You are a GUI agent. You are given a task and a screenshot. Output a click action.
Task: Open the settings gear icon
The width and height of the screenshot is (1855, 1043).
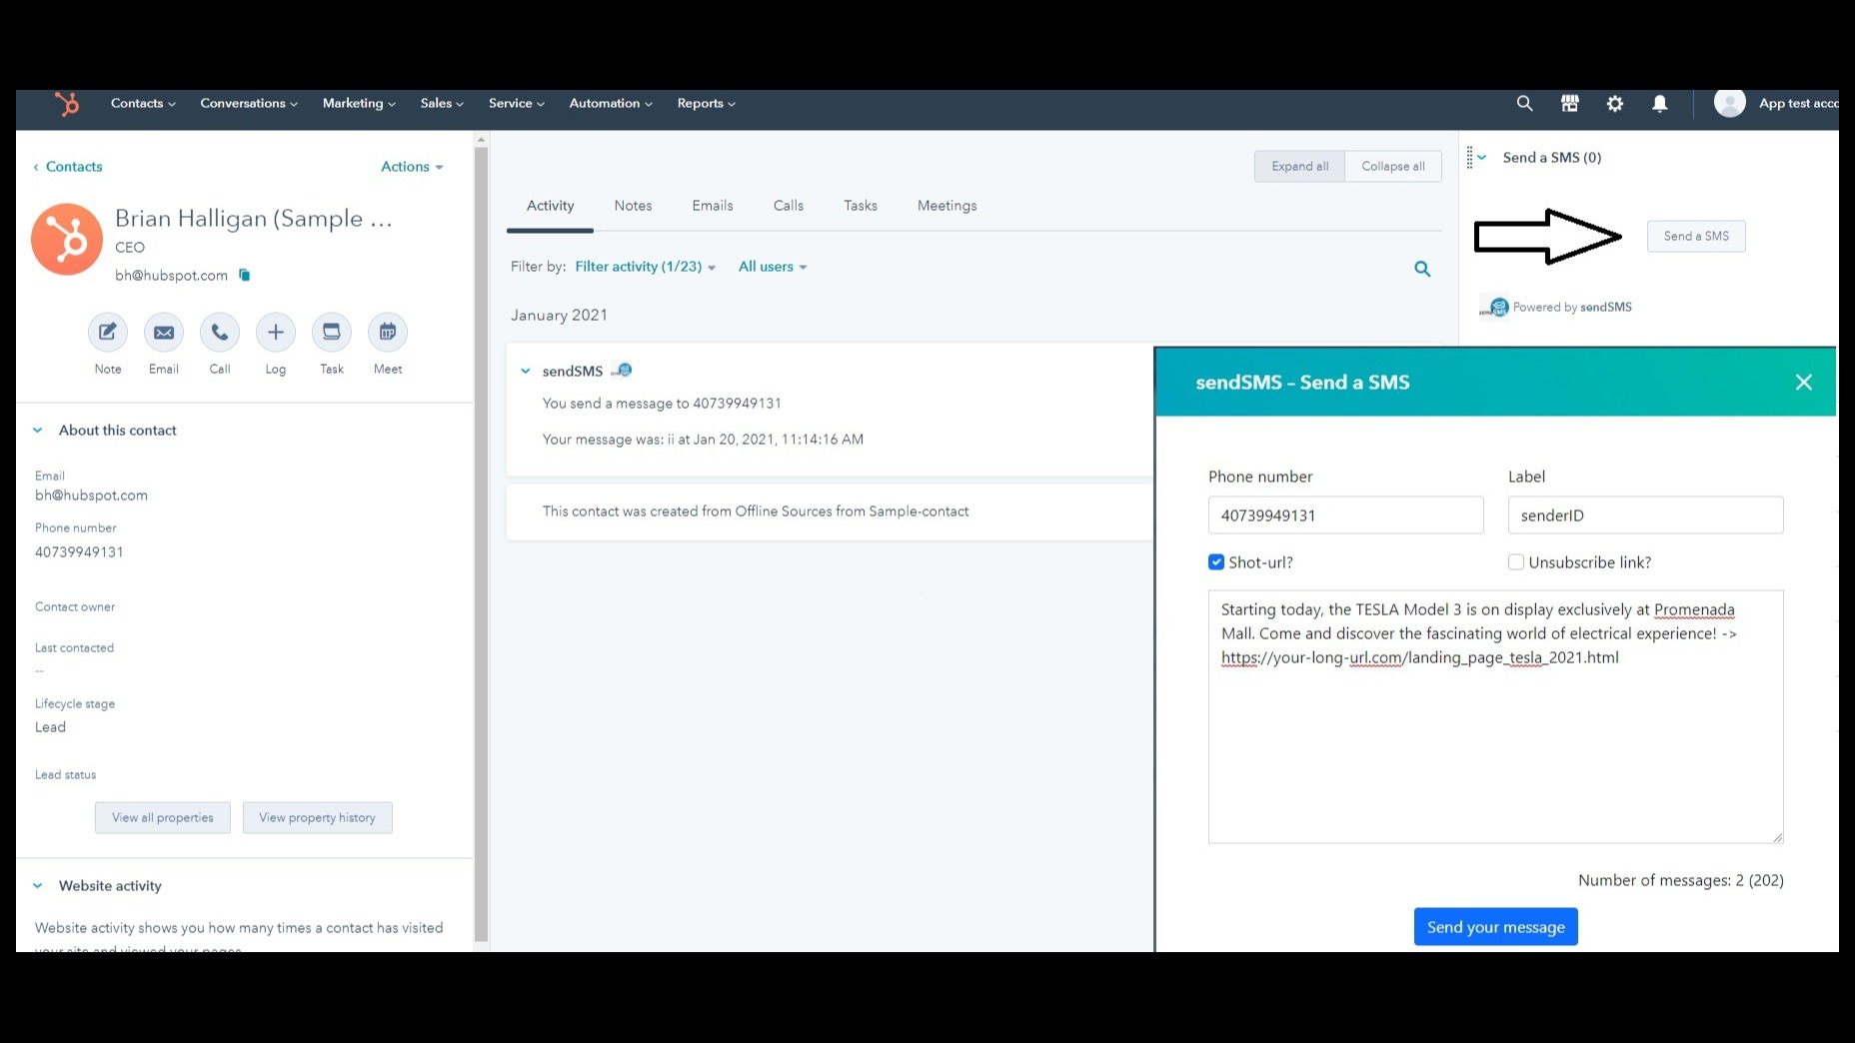(x=1614, y=104)
